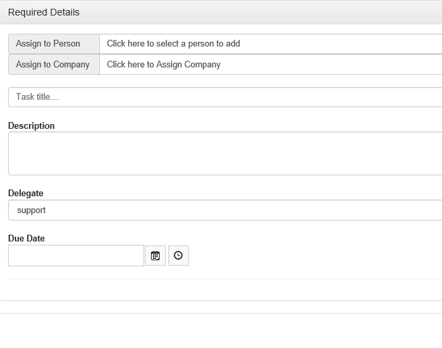Click the "Assign to Company" label button
Image resolution: width=442 pixels, height=348 pixels.
tap(54, 65)
